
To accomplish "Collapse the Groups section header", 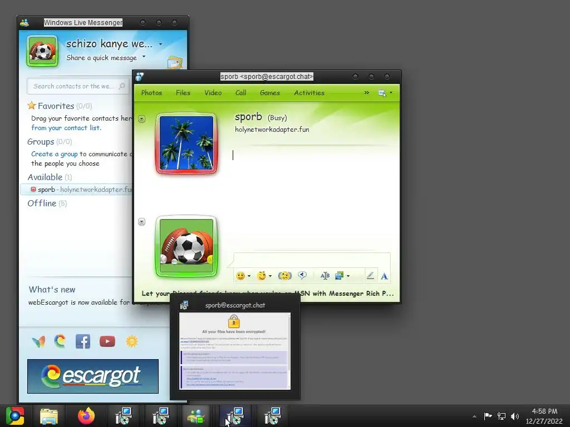I will pos(50,142).
